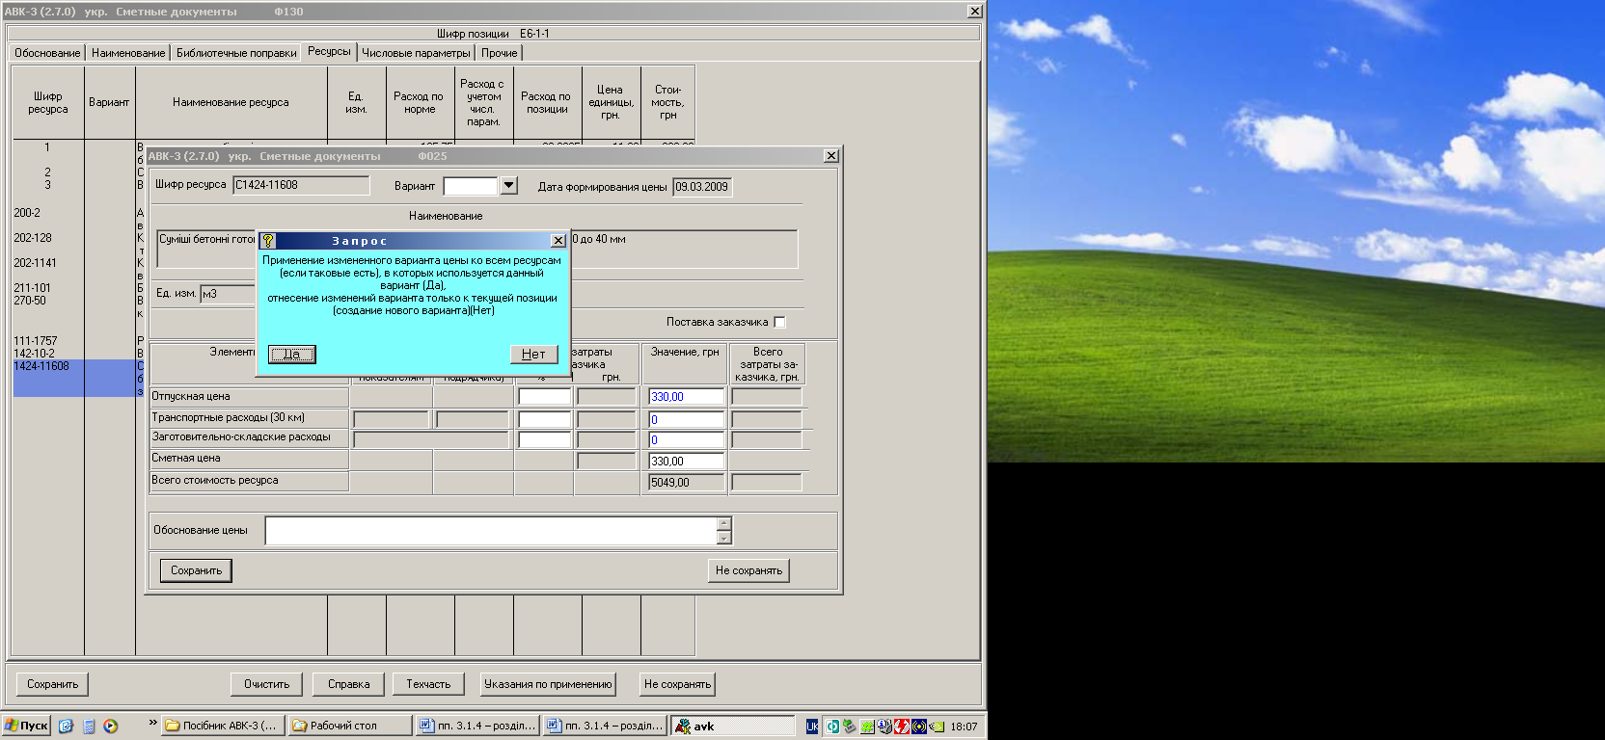Click Указания по применению button
1605x740 pixels.
(x=548, y=684)
